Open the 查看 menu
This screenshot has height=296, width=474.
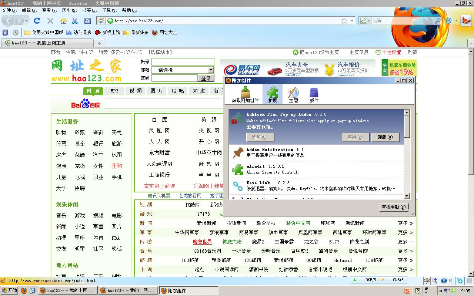pos(49,10)
